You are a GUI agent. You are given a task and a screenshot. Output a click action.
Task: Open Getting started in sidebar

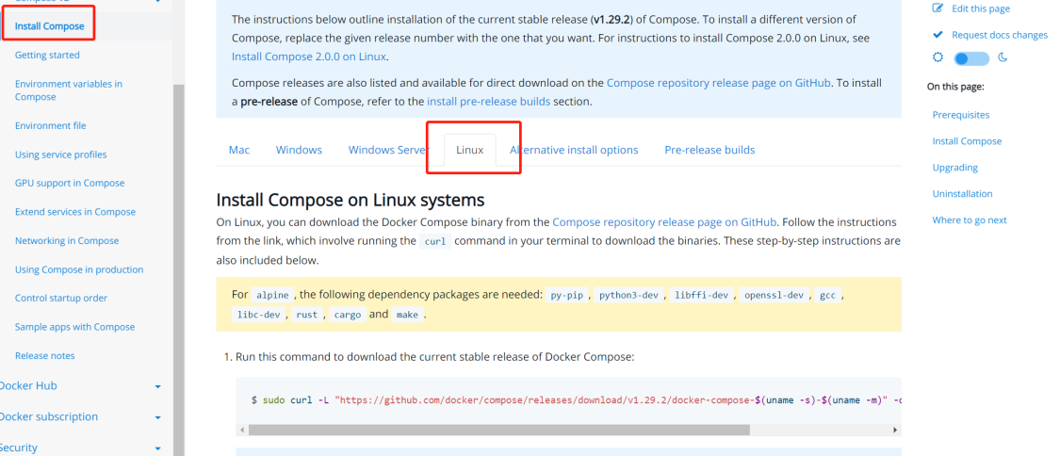47,56
